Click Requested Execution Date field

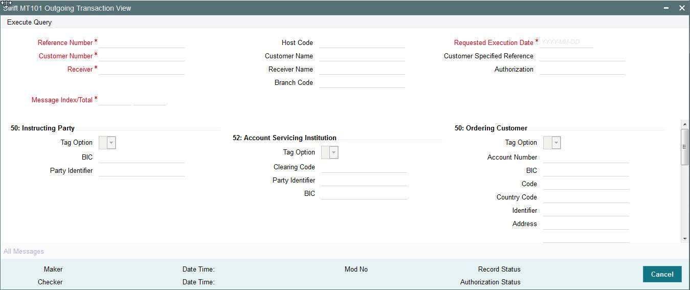coord(566,42)
